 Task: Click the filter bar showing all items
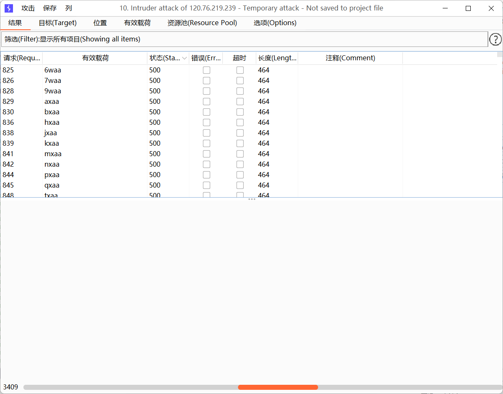(x=245, y=39)
